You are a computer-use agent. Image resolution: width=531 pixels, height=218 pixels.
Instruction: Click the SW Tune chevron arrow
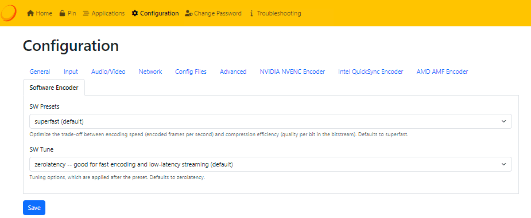(x=503, y=164)
